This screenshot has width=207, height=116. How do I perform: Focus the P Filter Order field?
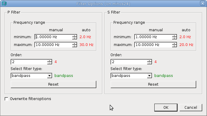29,62
